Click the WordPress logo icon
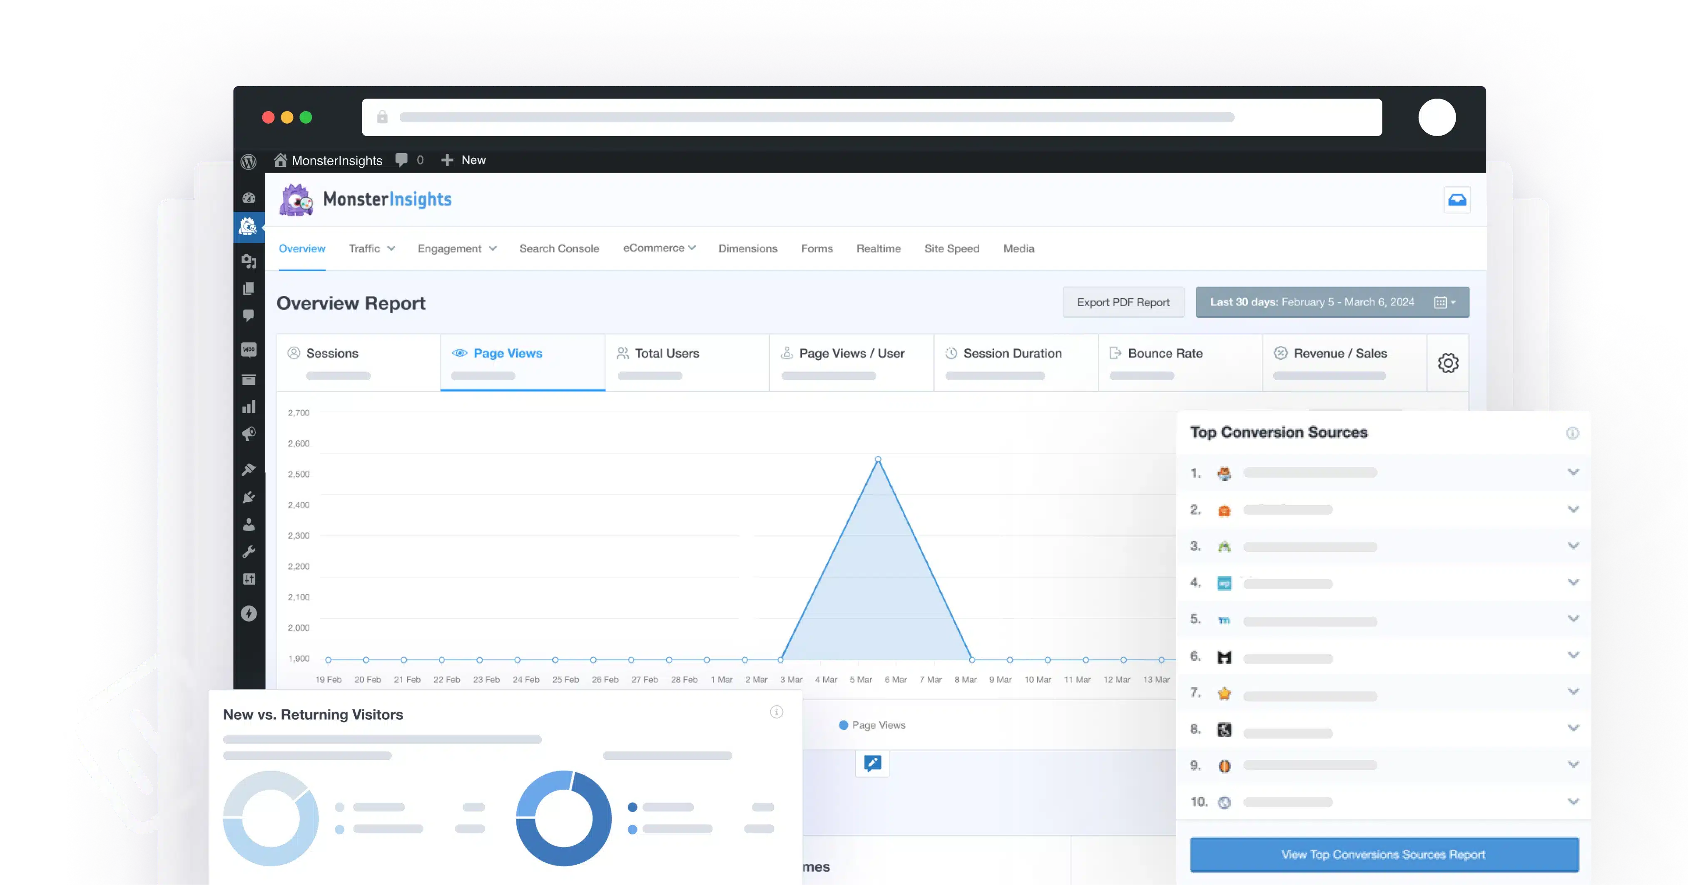This screenshot has height=885, width=1688. (248, 161)
